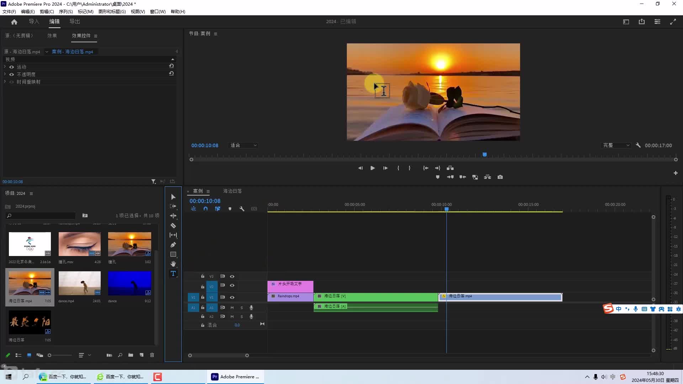Create new bin in project panel
Screen dimensions: 683x384
131,355
